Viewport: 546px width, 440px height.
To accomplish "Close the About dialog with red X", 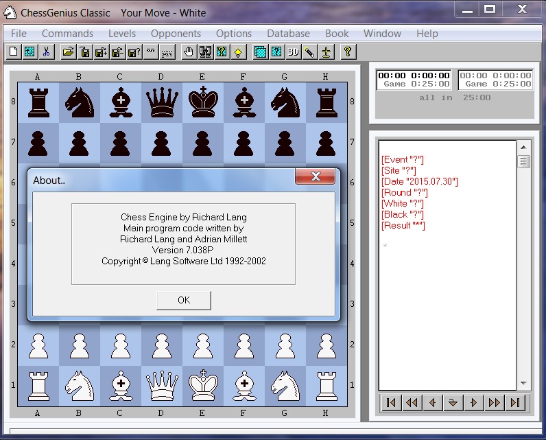I will (316, 176).
